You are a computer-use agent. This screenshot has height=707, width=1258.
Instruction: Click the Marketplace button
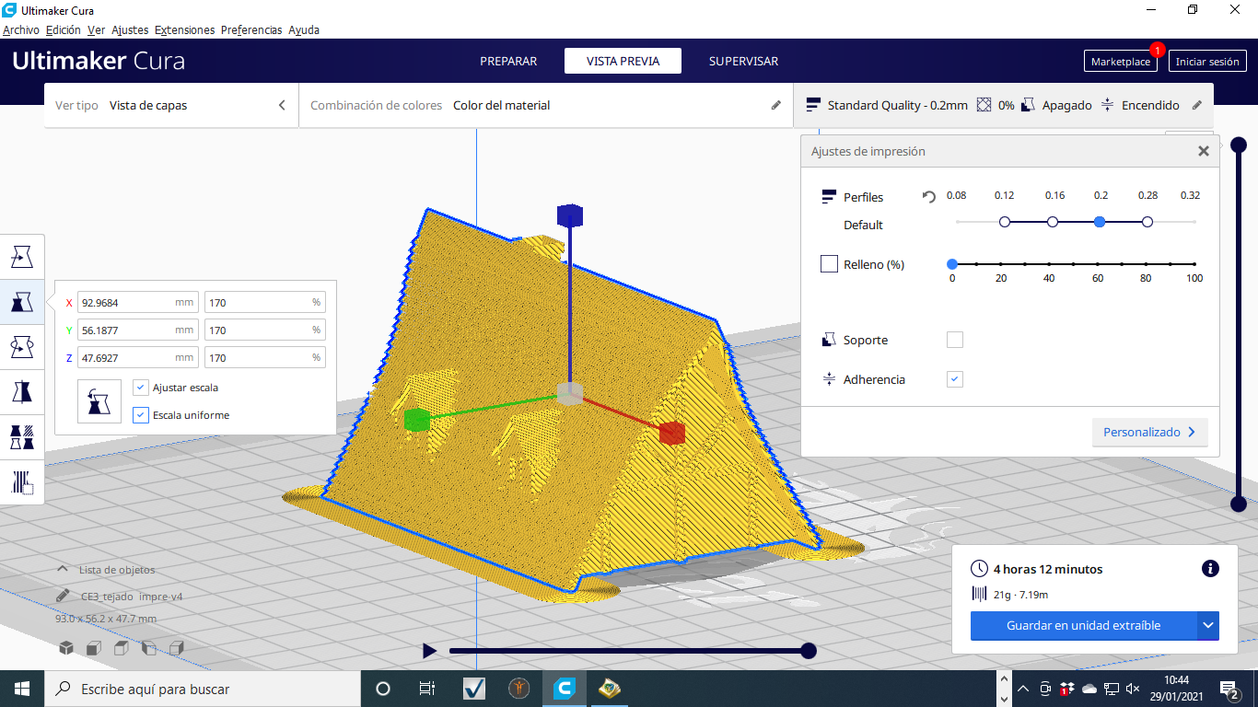(1121, 62)
